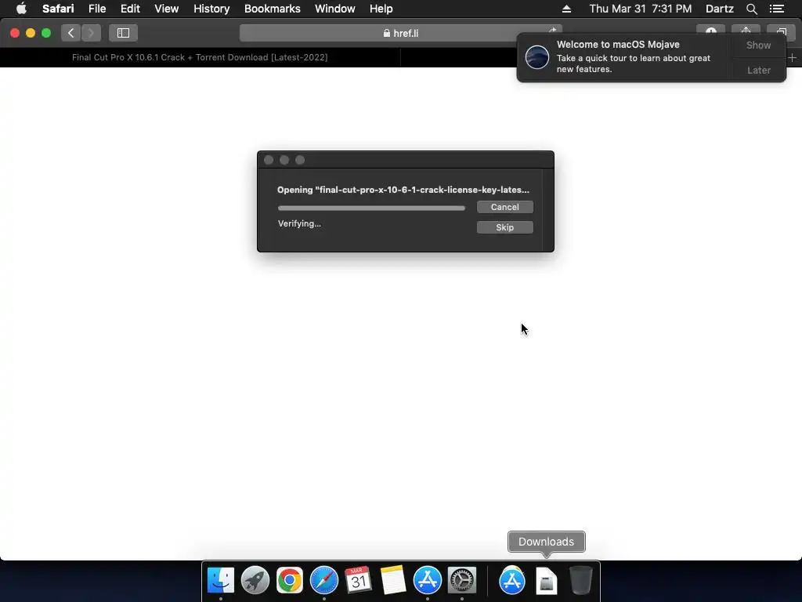802x602 pixels.
Task: Select the Final Cut Pro X Crack tab
Action: (x=200, y=57)
